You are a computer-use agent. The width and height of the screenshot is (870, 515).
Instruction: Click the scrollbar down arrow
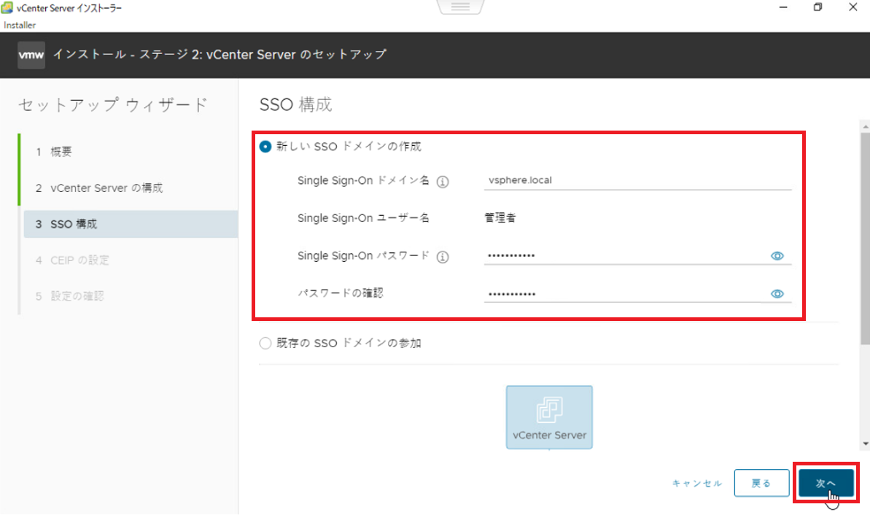(x=865, y=444)
